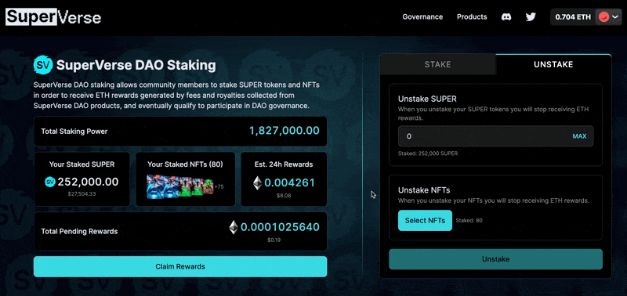
Task: Open the Discord icon link
Action: pos(506,17)
